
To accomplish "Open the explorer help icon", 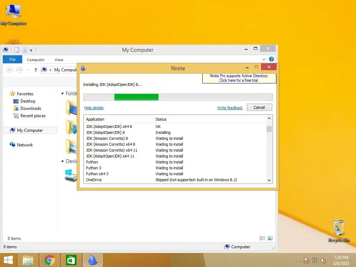I will [271, 59].
